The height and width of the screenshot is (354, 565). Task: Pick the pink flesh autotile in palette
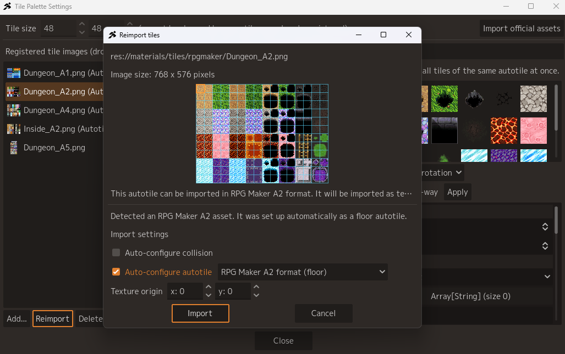pos(533,131)
